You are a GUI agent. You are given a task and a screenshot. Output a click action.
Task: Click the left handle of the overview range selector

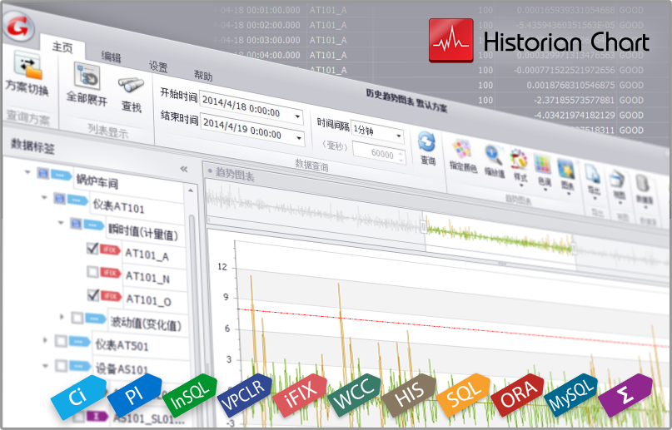tap(423, 226)
